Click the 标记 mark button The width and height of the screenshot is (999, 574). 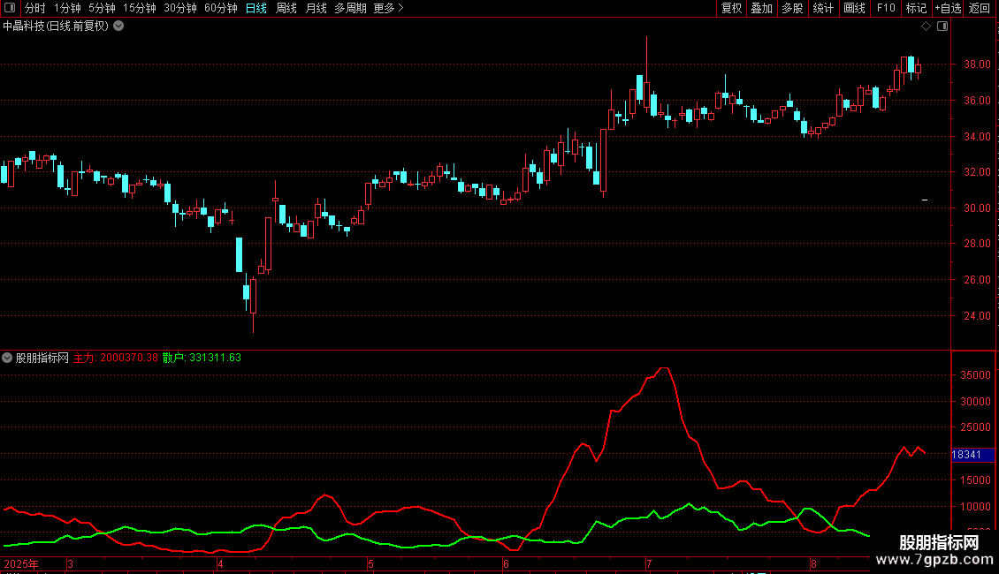[916, 8]
